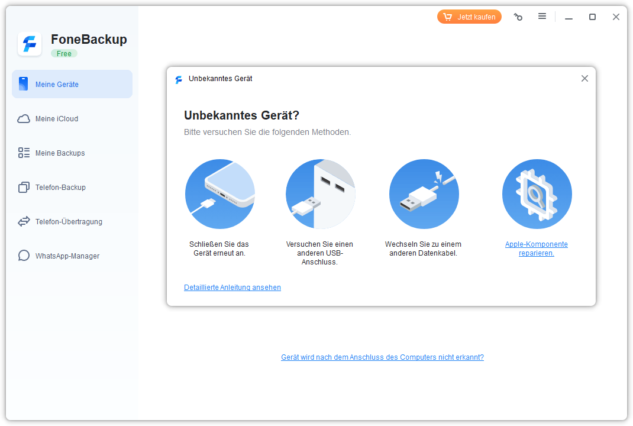Click the copy icon beside Telefon-Backup

click(24, 188)
